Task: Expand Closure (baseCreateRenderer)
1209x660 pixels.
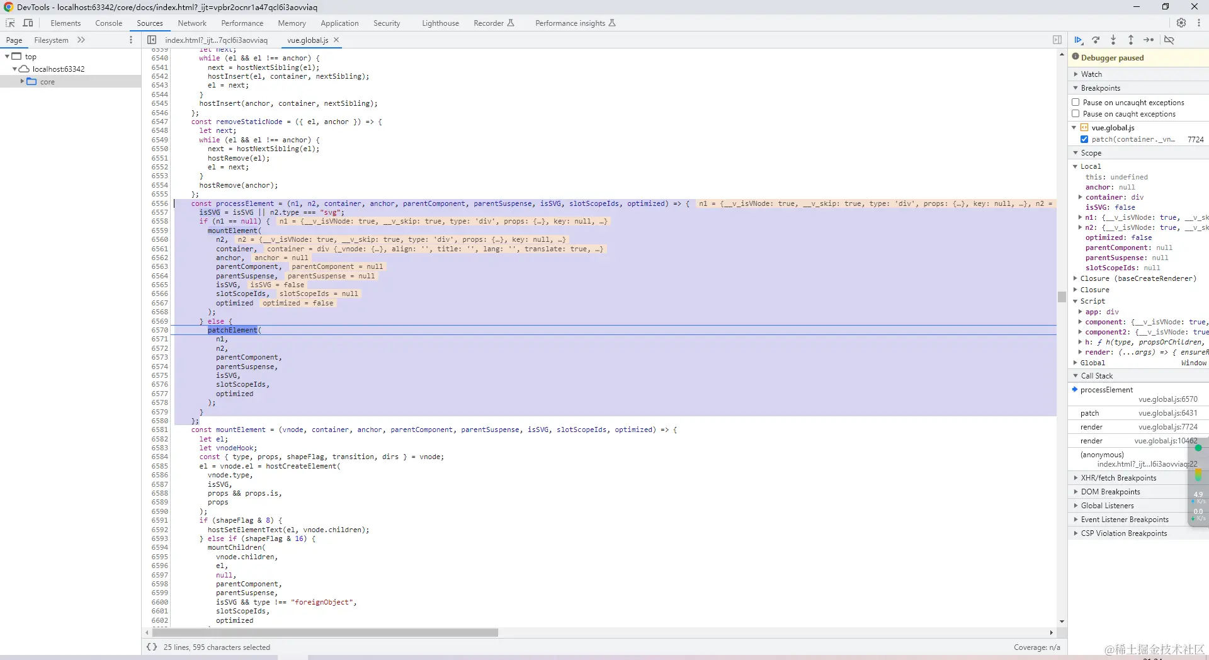Action: click(1076, 278)
